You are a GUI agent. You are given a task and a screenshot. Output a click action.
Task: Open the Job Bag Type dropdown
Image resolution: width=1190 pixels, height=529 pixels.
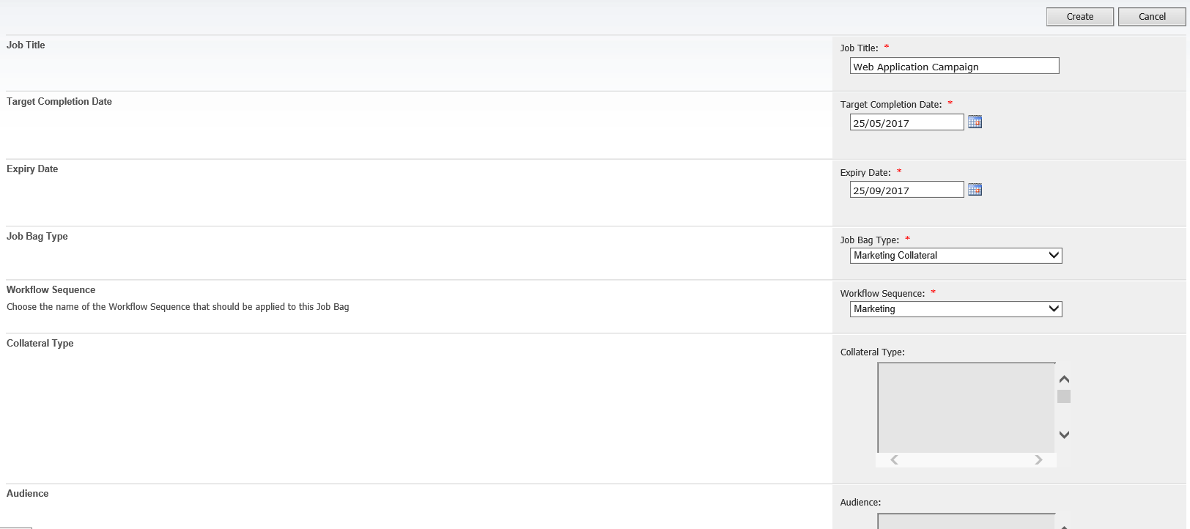tap(956, 256)
